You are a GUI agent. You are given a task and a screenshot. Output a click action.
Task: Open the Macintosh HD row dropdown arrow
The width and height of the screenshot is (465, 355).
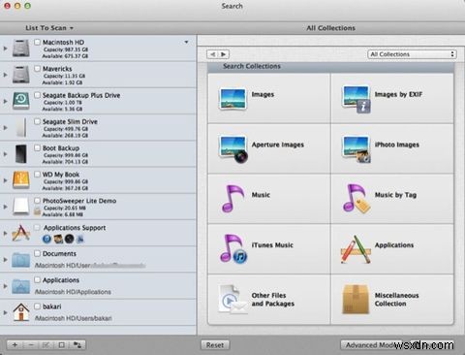(x=186, y=42)
